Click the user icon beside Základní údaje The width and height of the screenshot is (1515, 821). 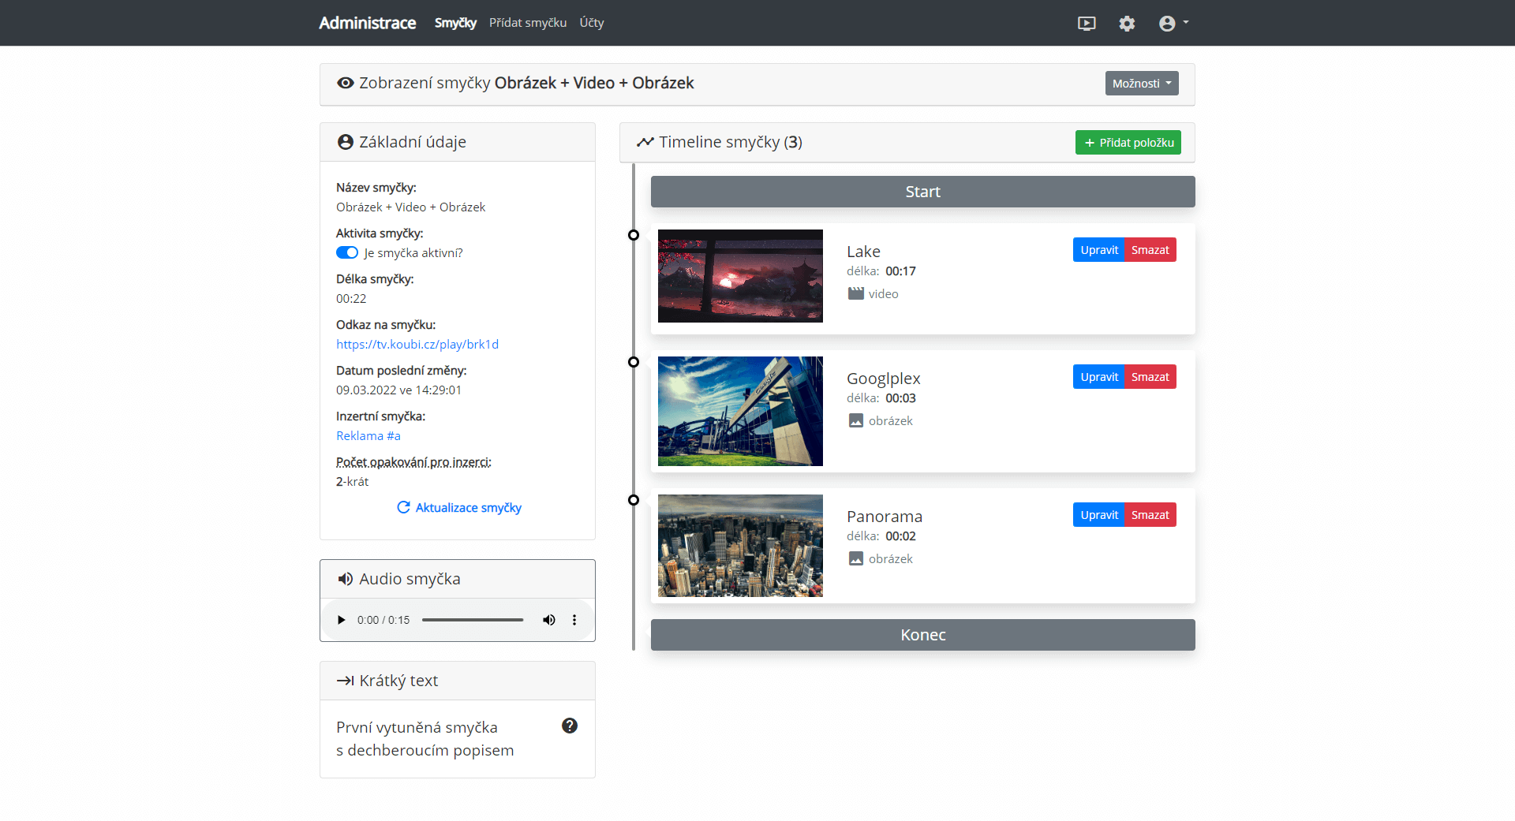345,142
